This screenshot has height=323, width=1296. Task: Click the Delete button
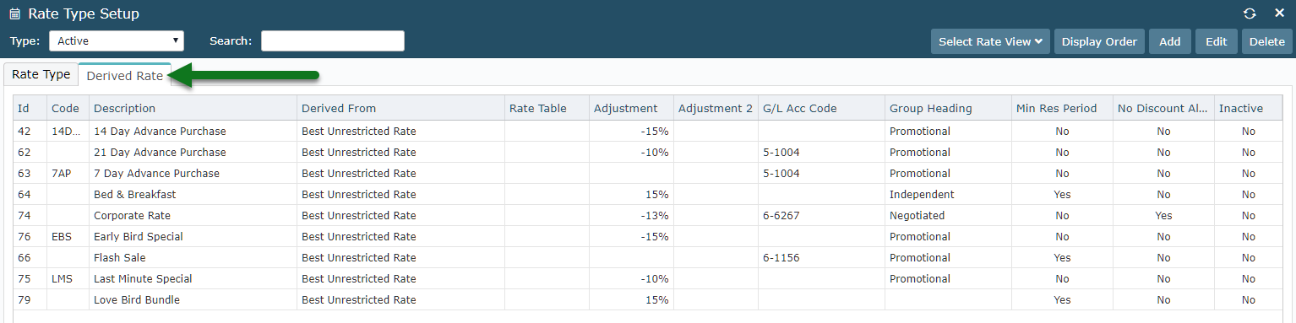tap(1267, 41)
